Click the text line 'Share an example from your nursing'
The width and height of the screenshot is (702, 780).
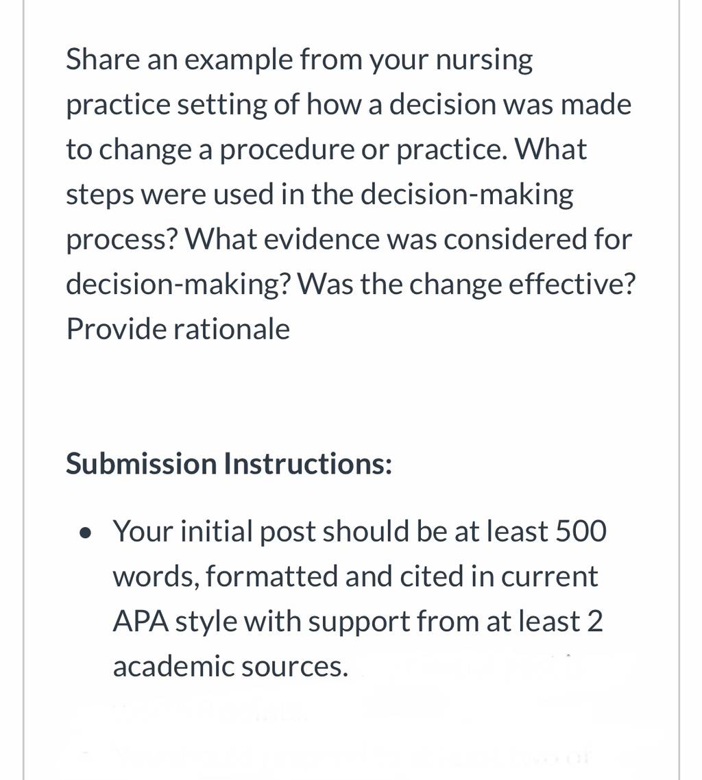299,61
